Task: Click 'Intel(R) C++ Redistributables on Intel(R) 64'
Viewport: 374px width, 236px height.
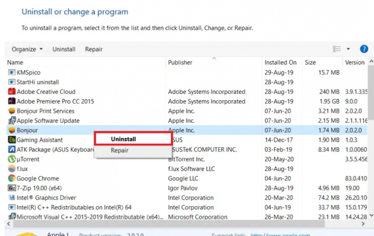Action: 74,207
